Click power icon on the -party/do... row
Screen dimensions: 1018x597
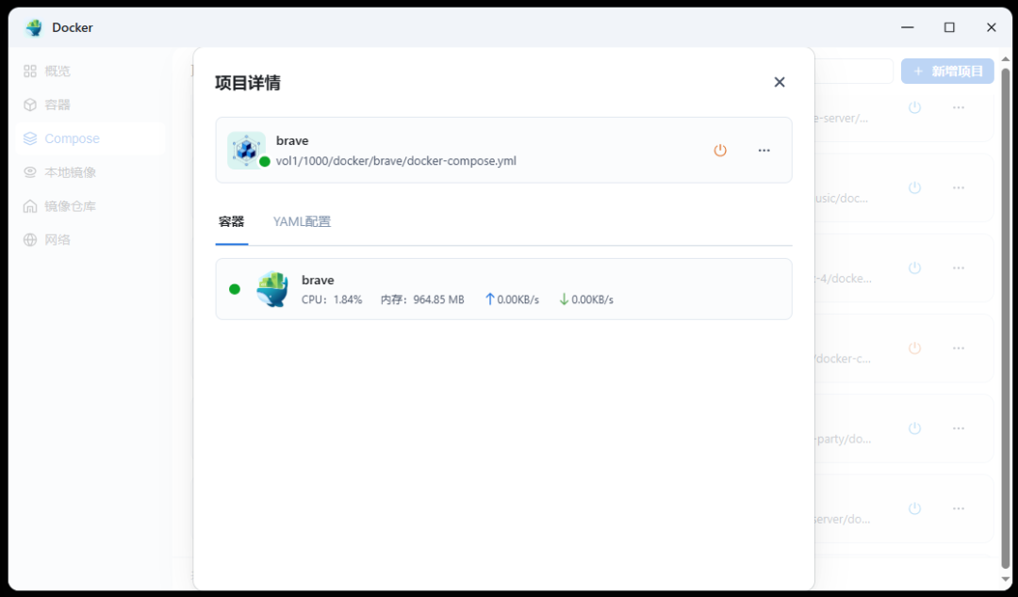click(x=914, y=428)
